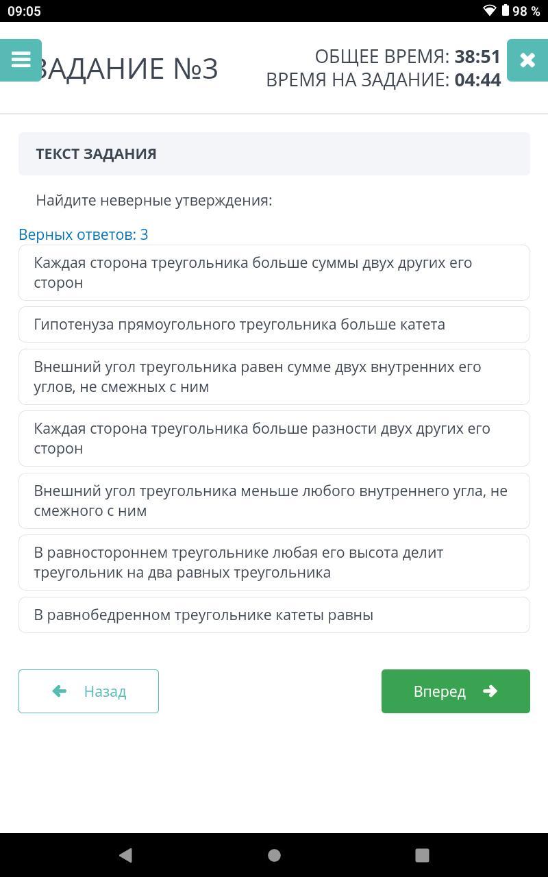Tap Android recent apps square
Viewport: 548px width, 877px height.
pos(422,854)
